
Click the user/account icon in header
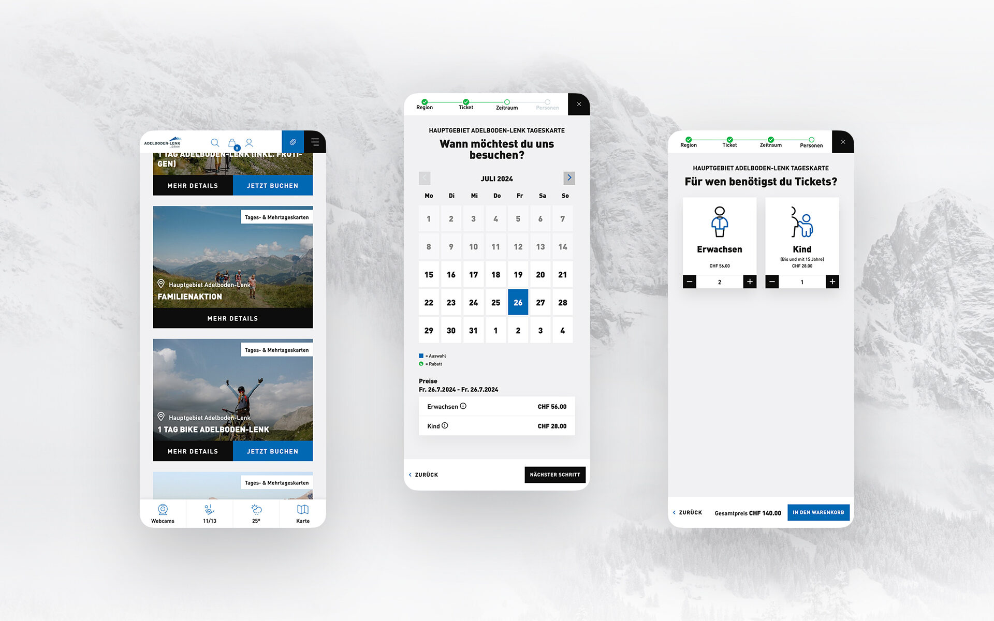point(249,142)
